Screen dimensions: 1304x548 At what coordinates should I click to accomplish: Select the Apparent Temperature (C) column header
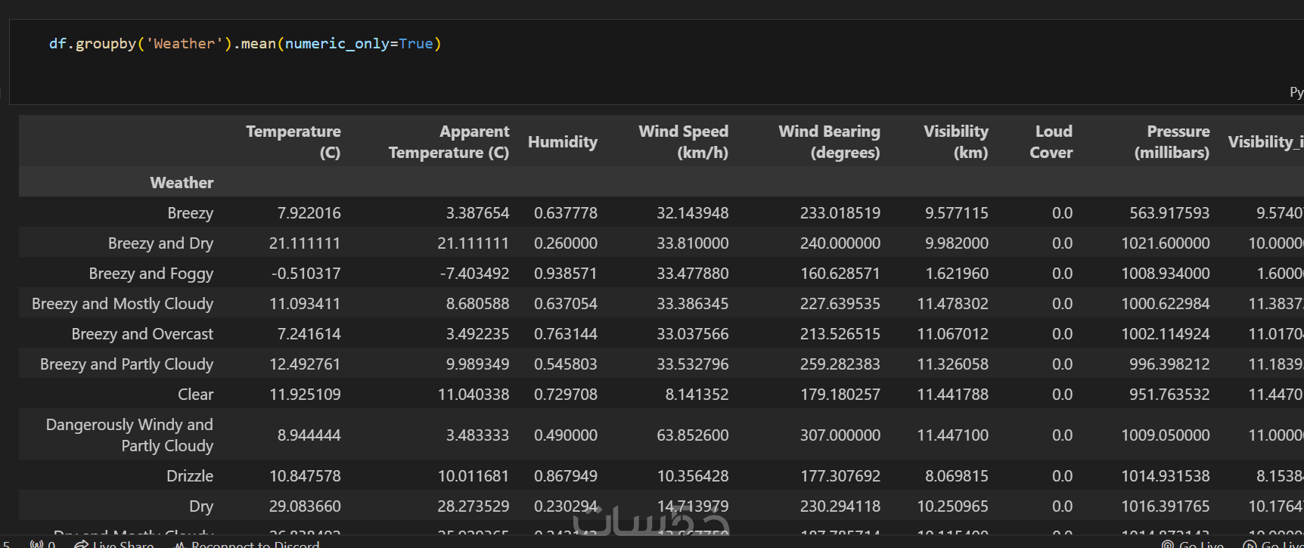(x=449, y=141)
